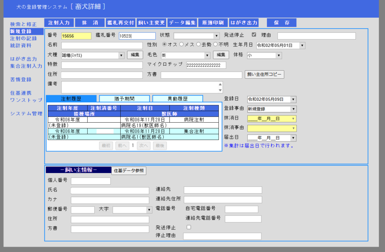Click the マイクロチップ input field
This screenshot has height=252, width=385.
click(x=206, y=65)
